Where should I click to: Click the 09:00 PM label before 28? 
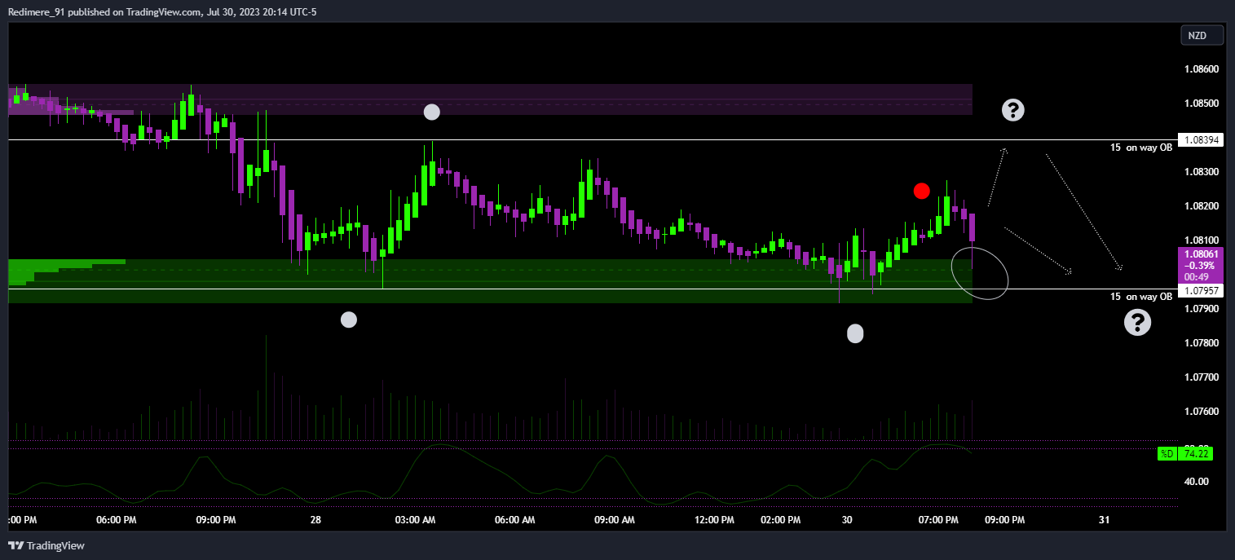coord(215,520)
